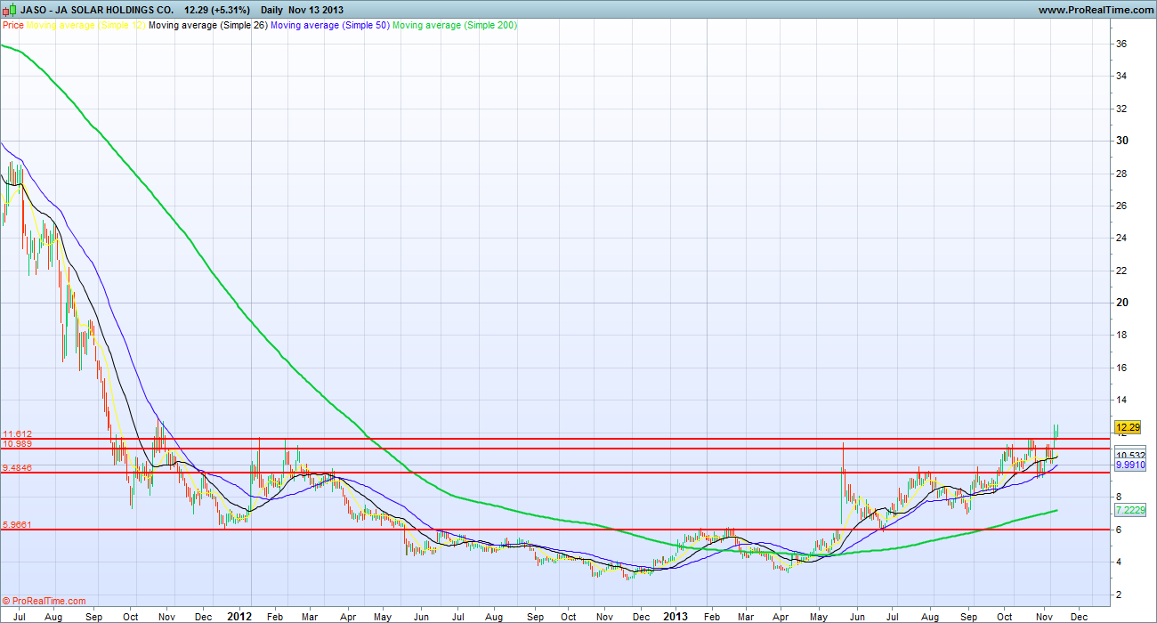Click Moving average (Simple 26) legend label
Screen dimensions: 1157x623
click(x=206, y=25)
